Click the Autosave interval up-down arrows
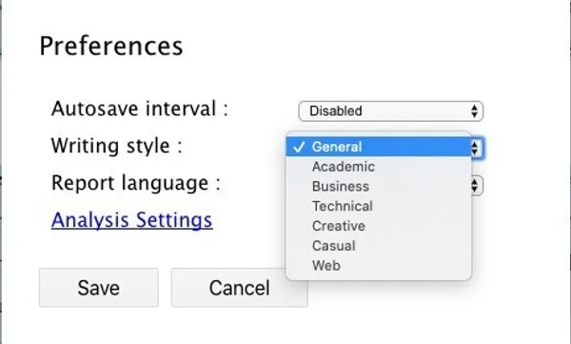 coord(474,111)
